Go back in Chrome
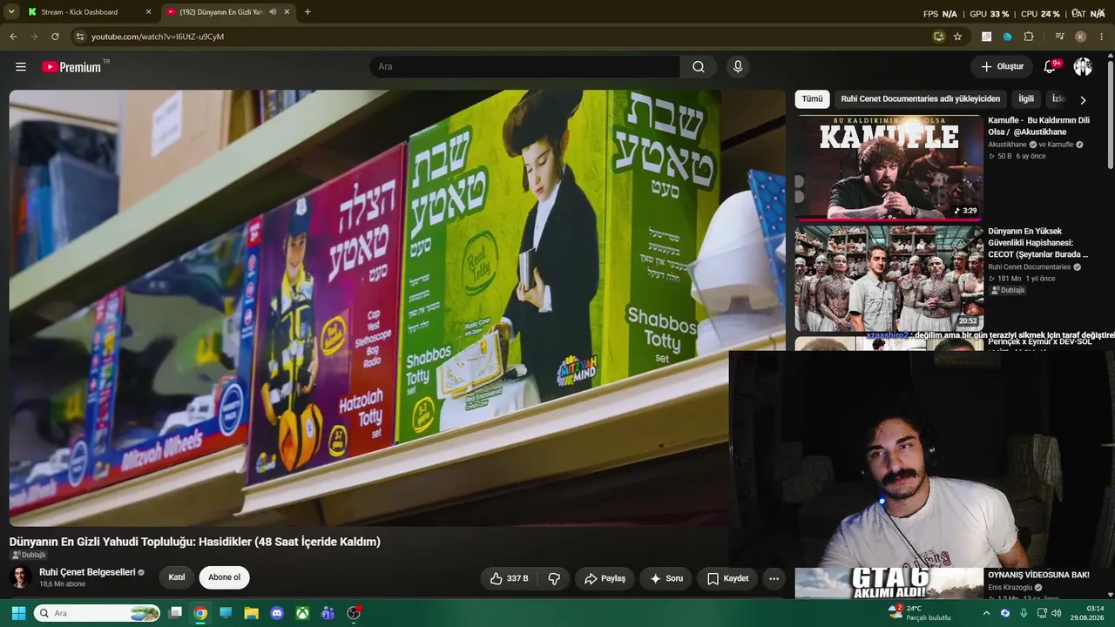The width and height of the screenshot is (1115, 627). 13,37
